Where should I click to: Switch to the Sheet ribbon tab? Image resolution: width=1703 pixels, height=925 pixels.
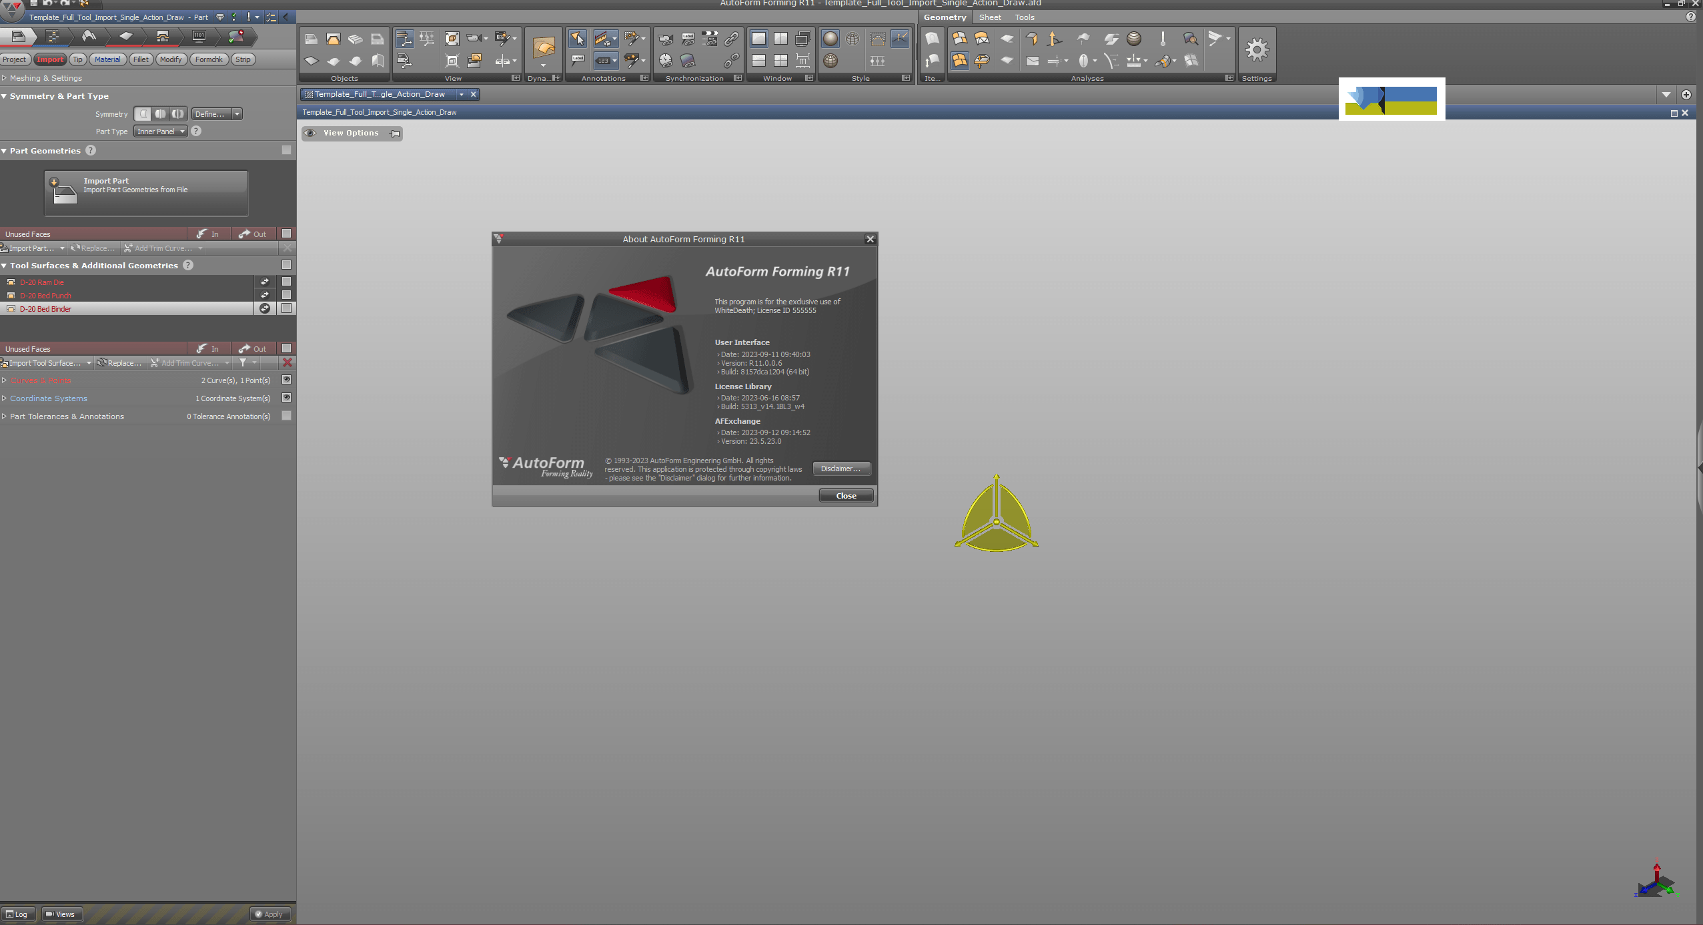coord(990,17)
